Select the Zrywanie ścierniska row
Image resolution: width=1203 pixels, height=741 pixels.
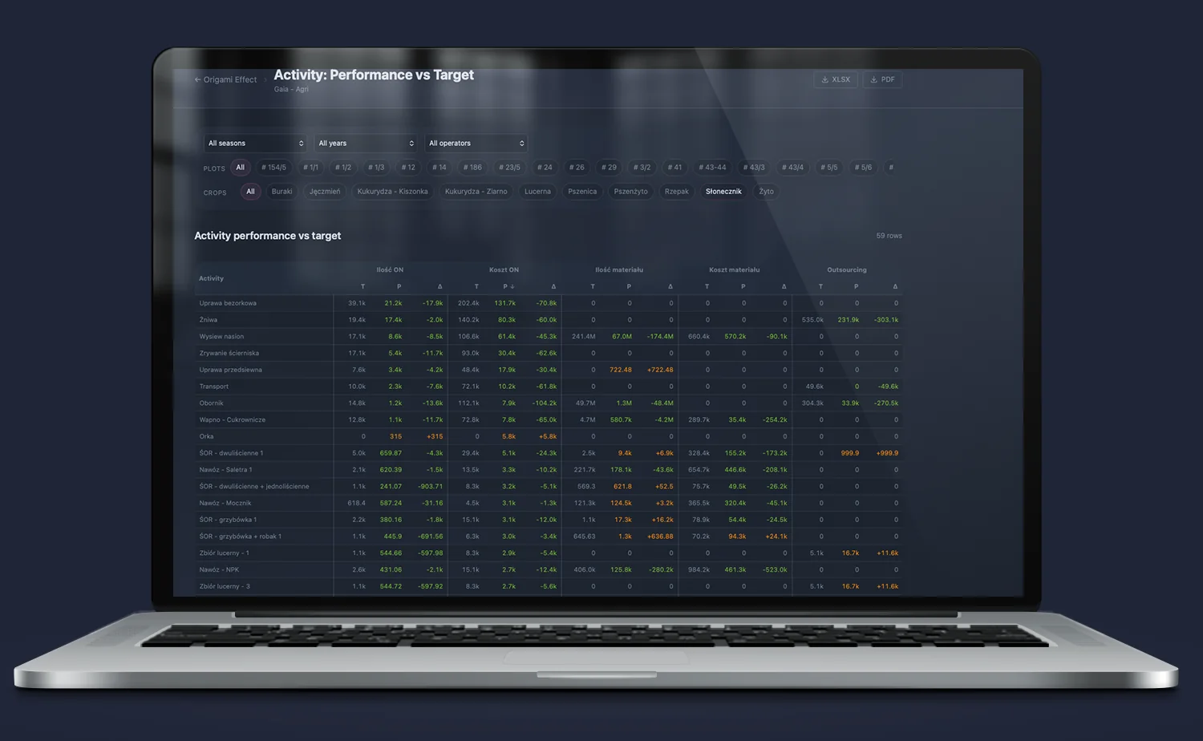pyautogui.click(x=549, y=353)
